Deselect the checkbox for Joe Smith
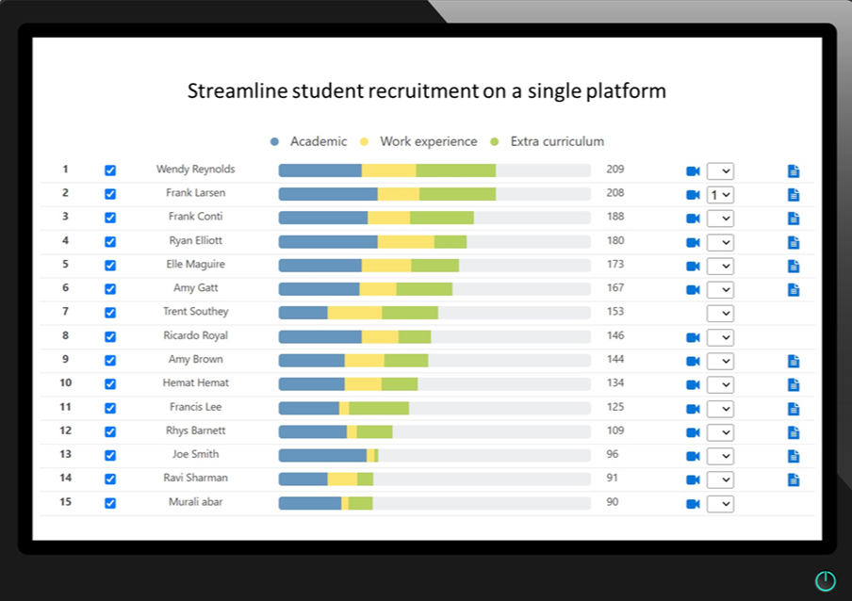 coord(110,455)
